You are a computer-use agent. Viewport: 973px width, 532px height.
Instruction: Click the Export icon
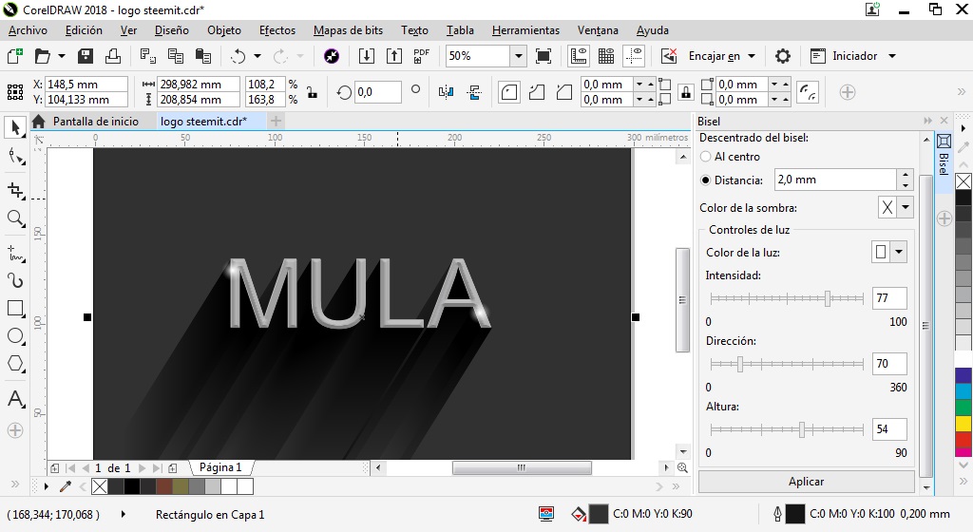coord(394,56)
